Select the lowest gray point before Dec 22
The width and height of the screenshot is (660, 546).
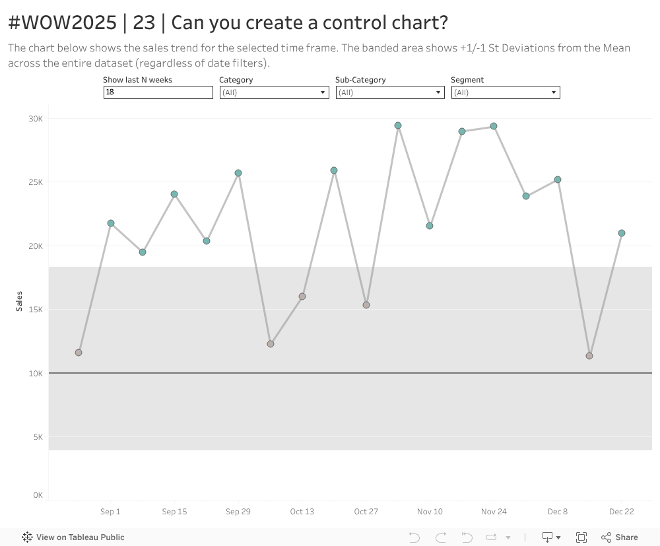(x=589, y=356)
